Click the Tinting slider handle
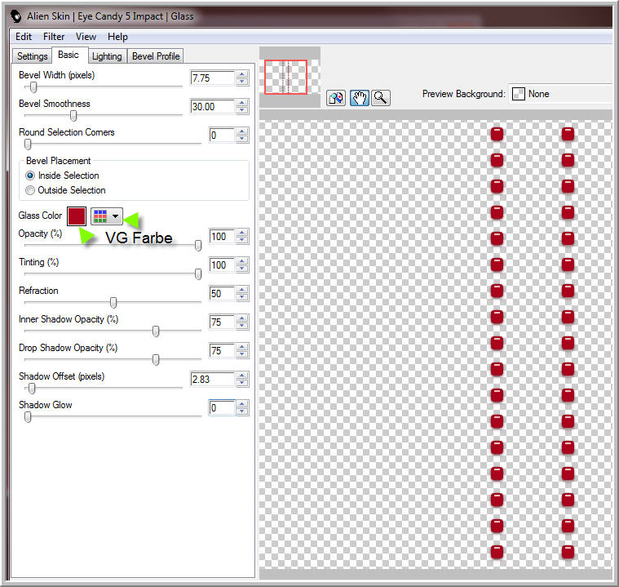The width and height of the screenshot is (619, 587). coord(198,274)
